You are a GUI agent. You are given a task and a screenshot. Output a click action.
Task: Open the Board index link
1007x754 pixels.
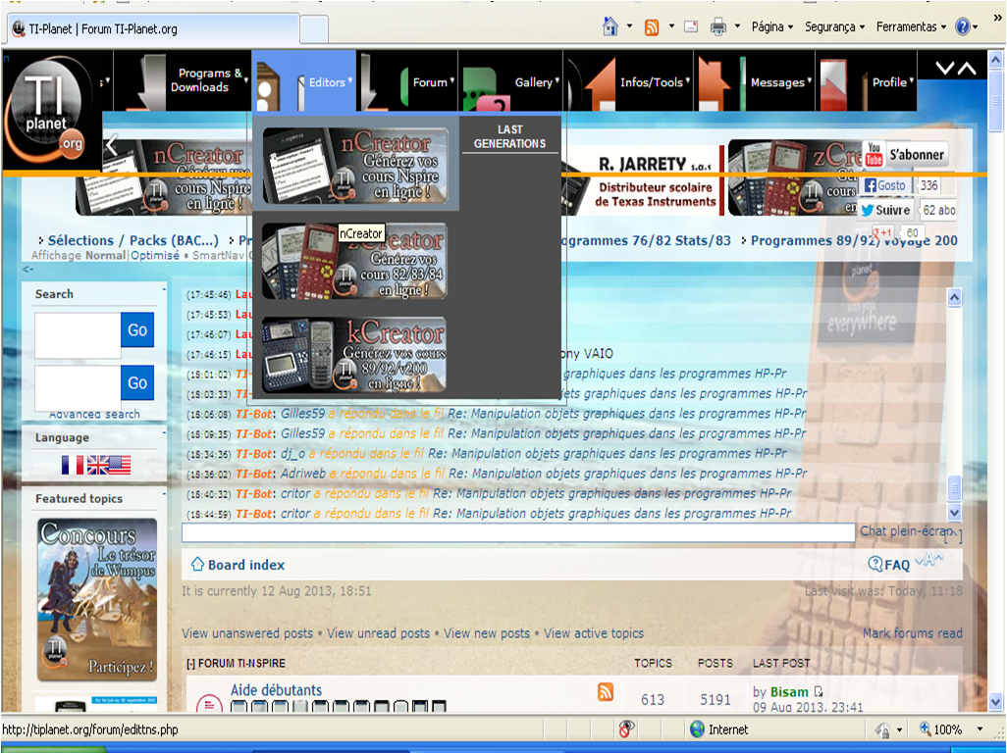coord(246,565)
